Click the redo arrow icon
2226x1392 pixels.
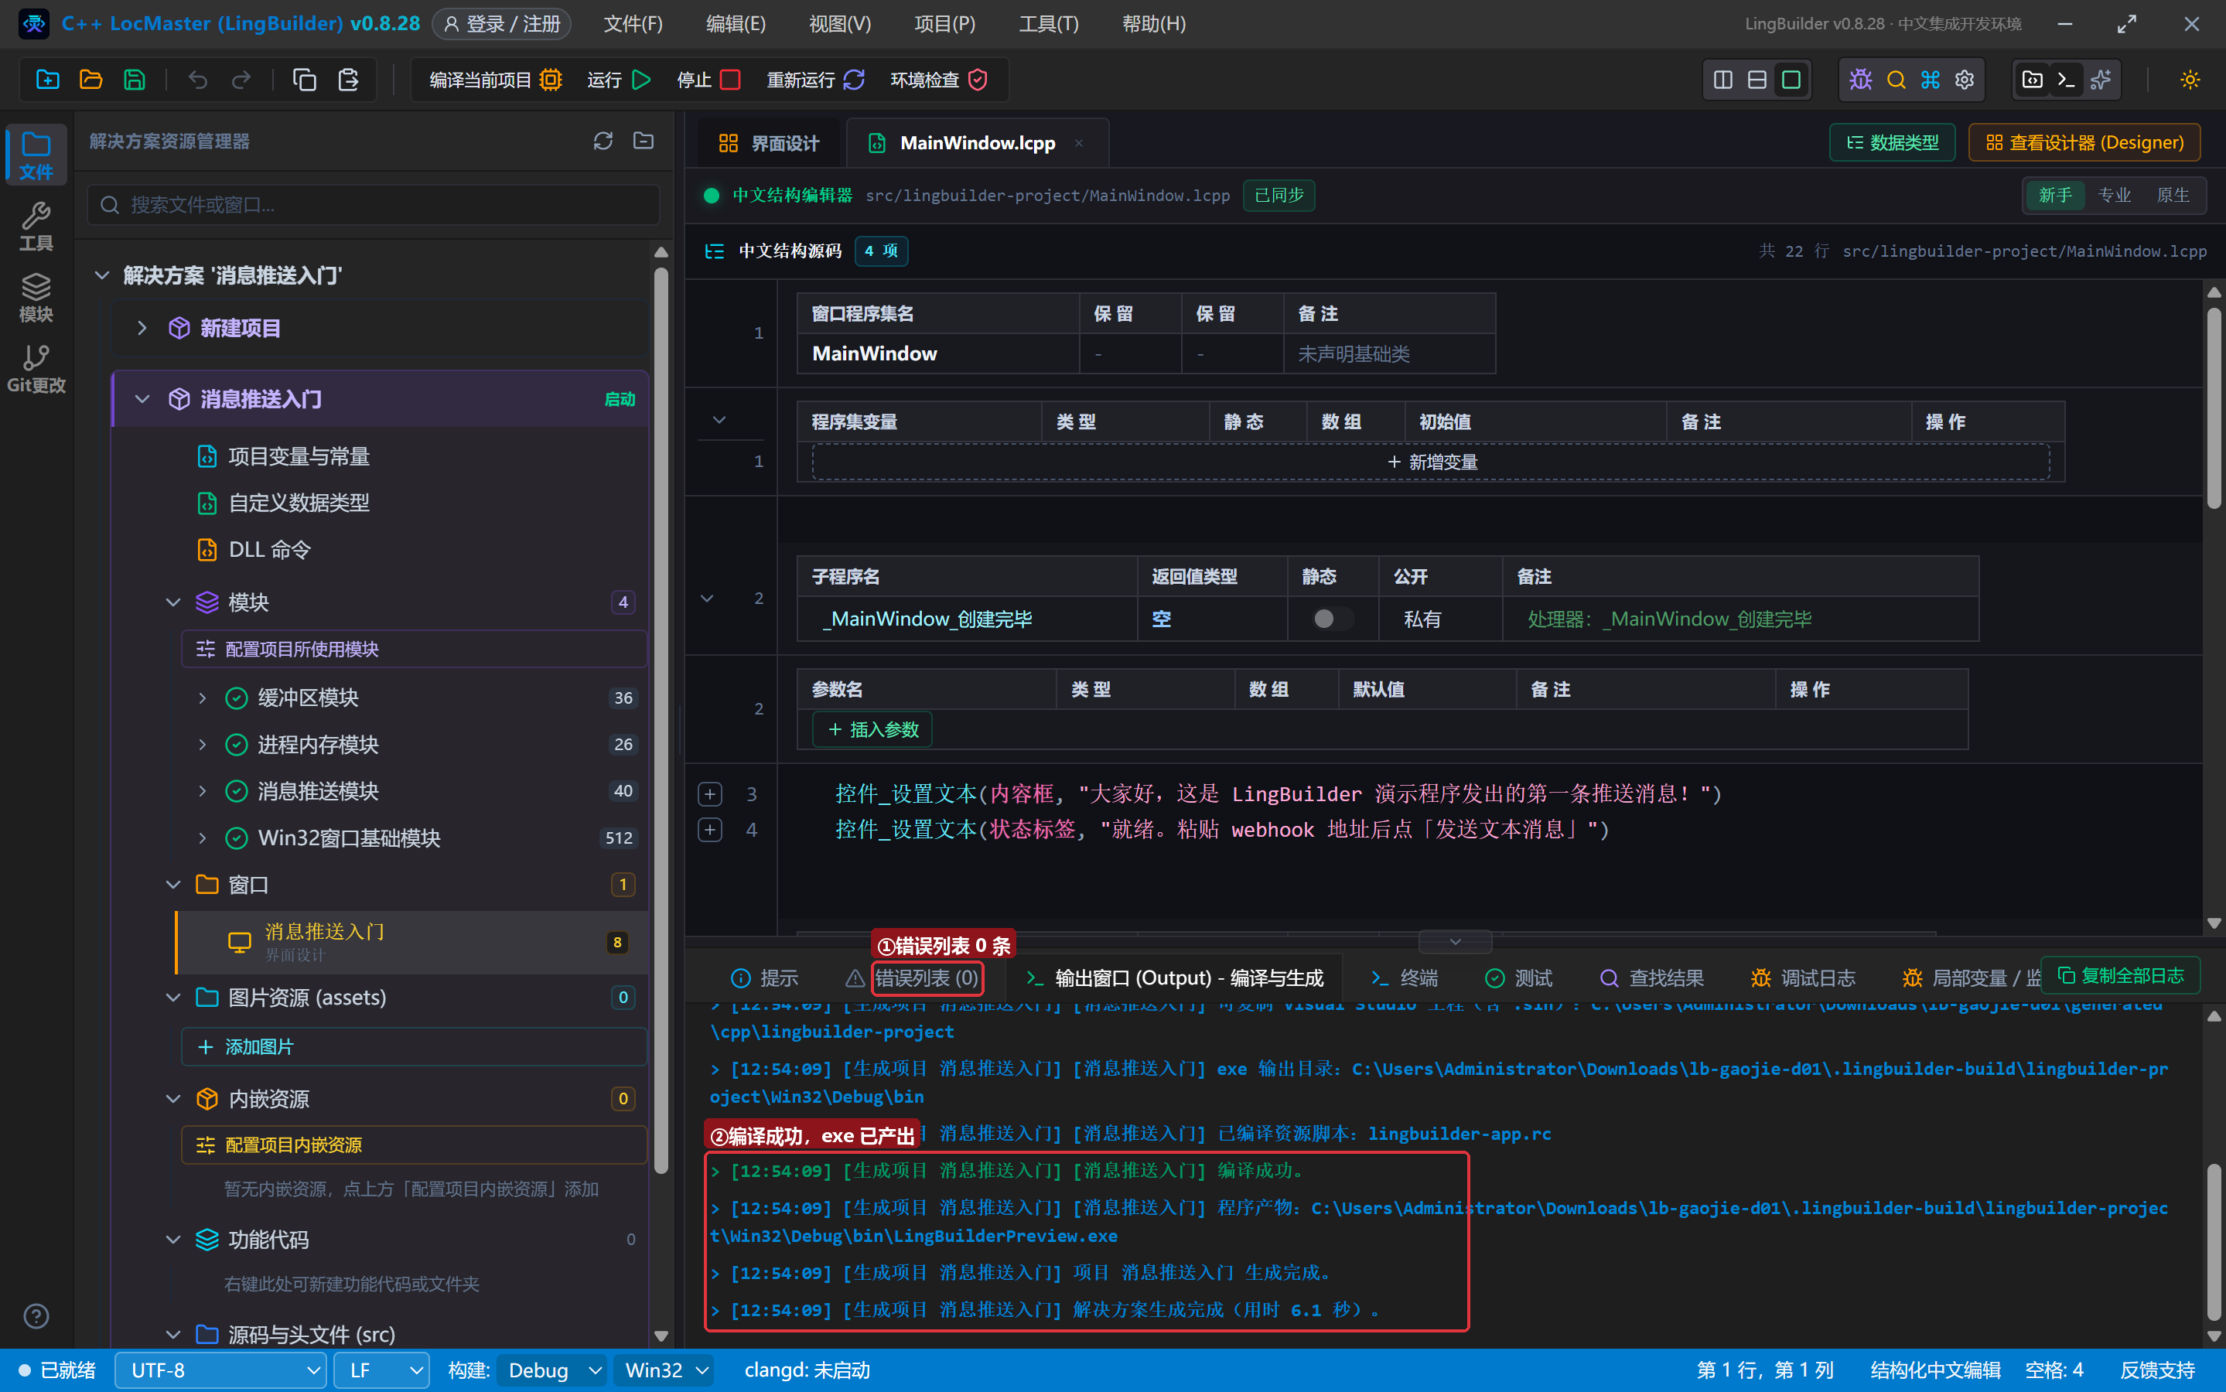[241, 80]
